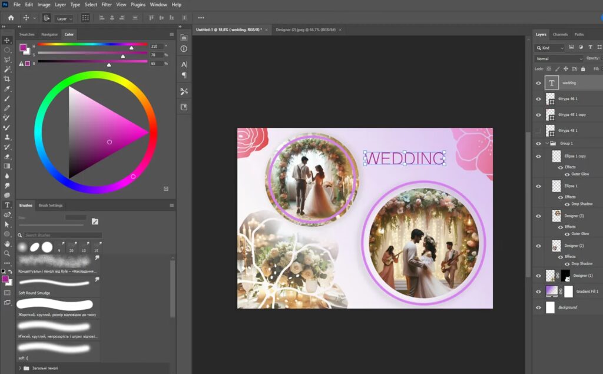Select the Crop tool
This screenshot has height=374, width=603.
(7, 79)
